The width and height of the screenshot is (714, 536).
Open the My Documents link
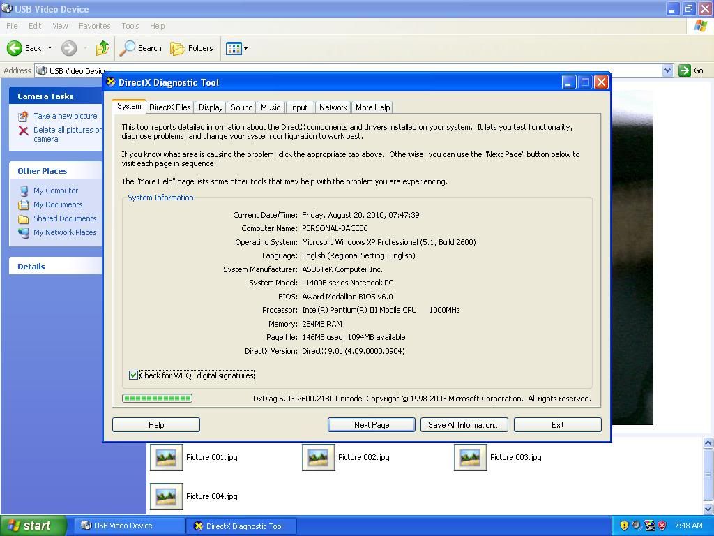click(x=58, y=204)
